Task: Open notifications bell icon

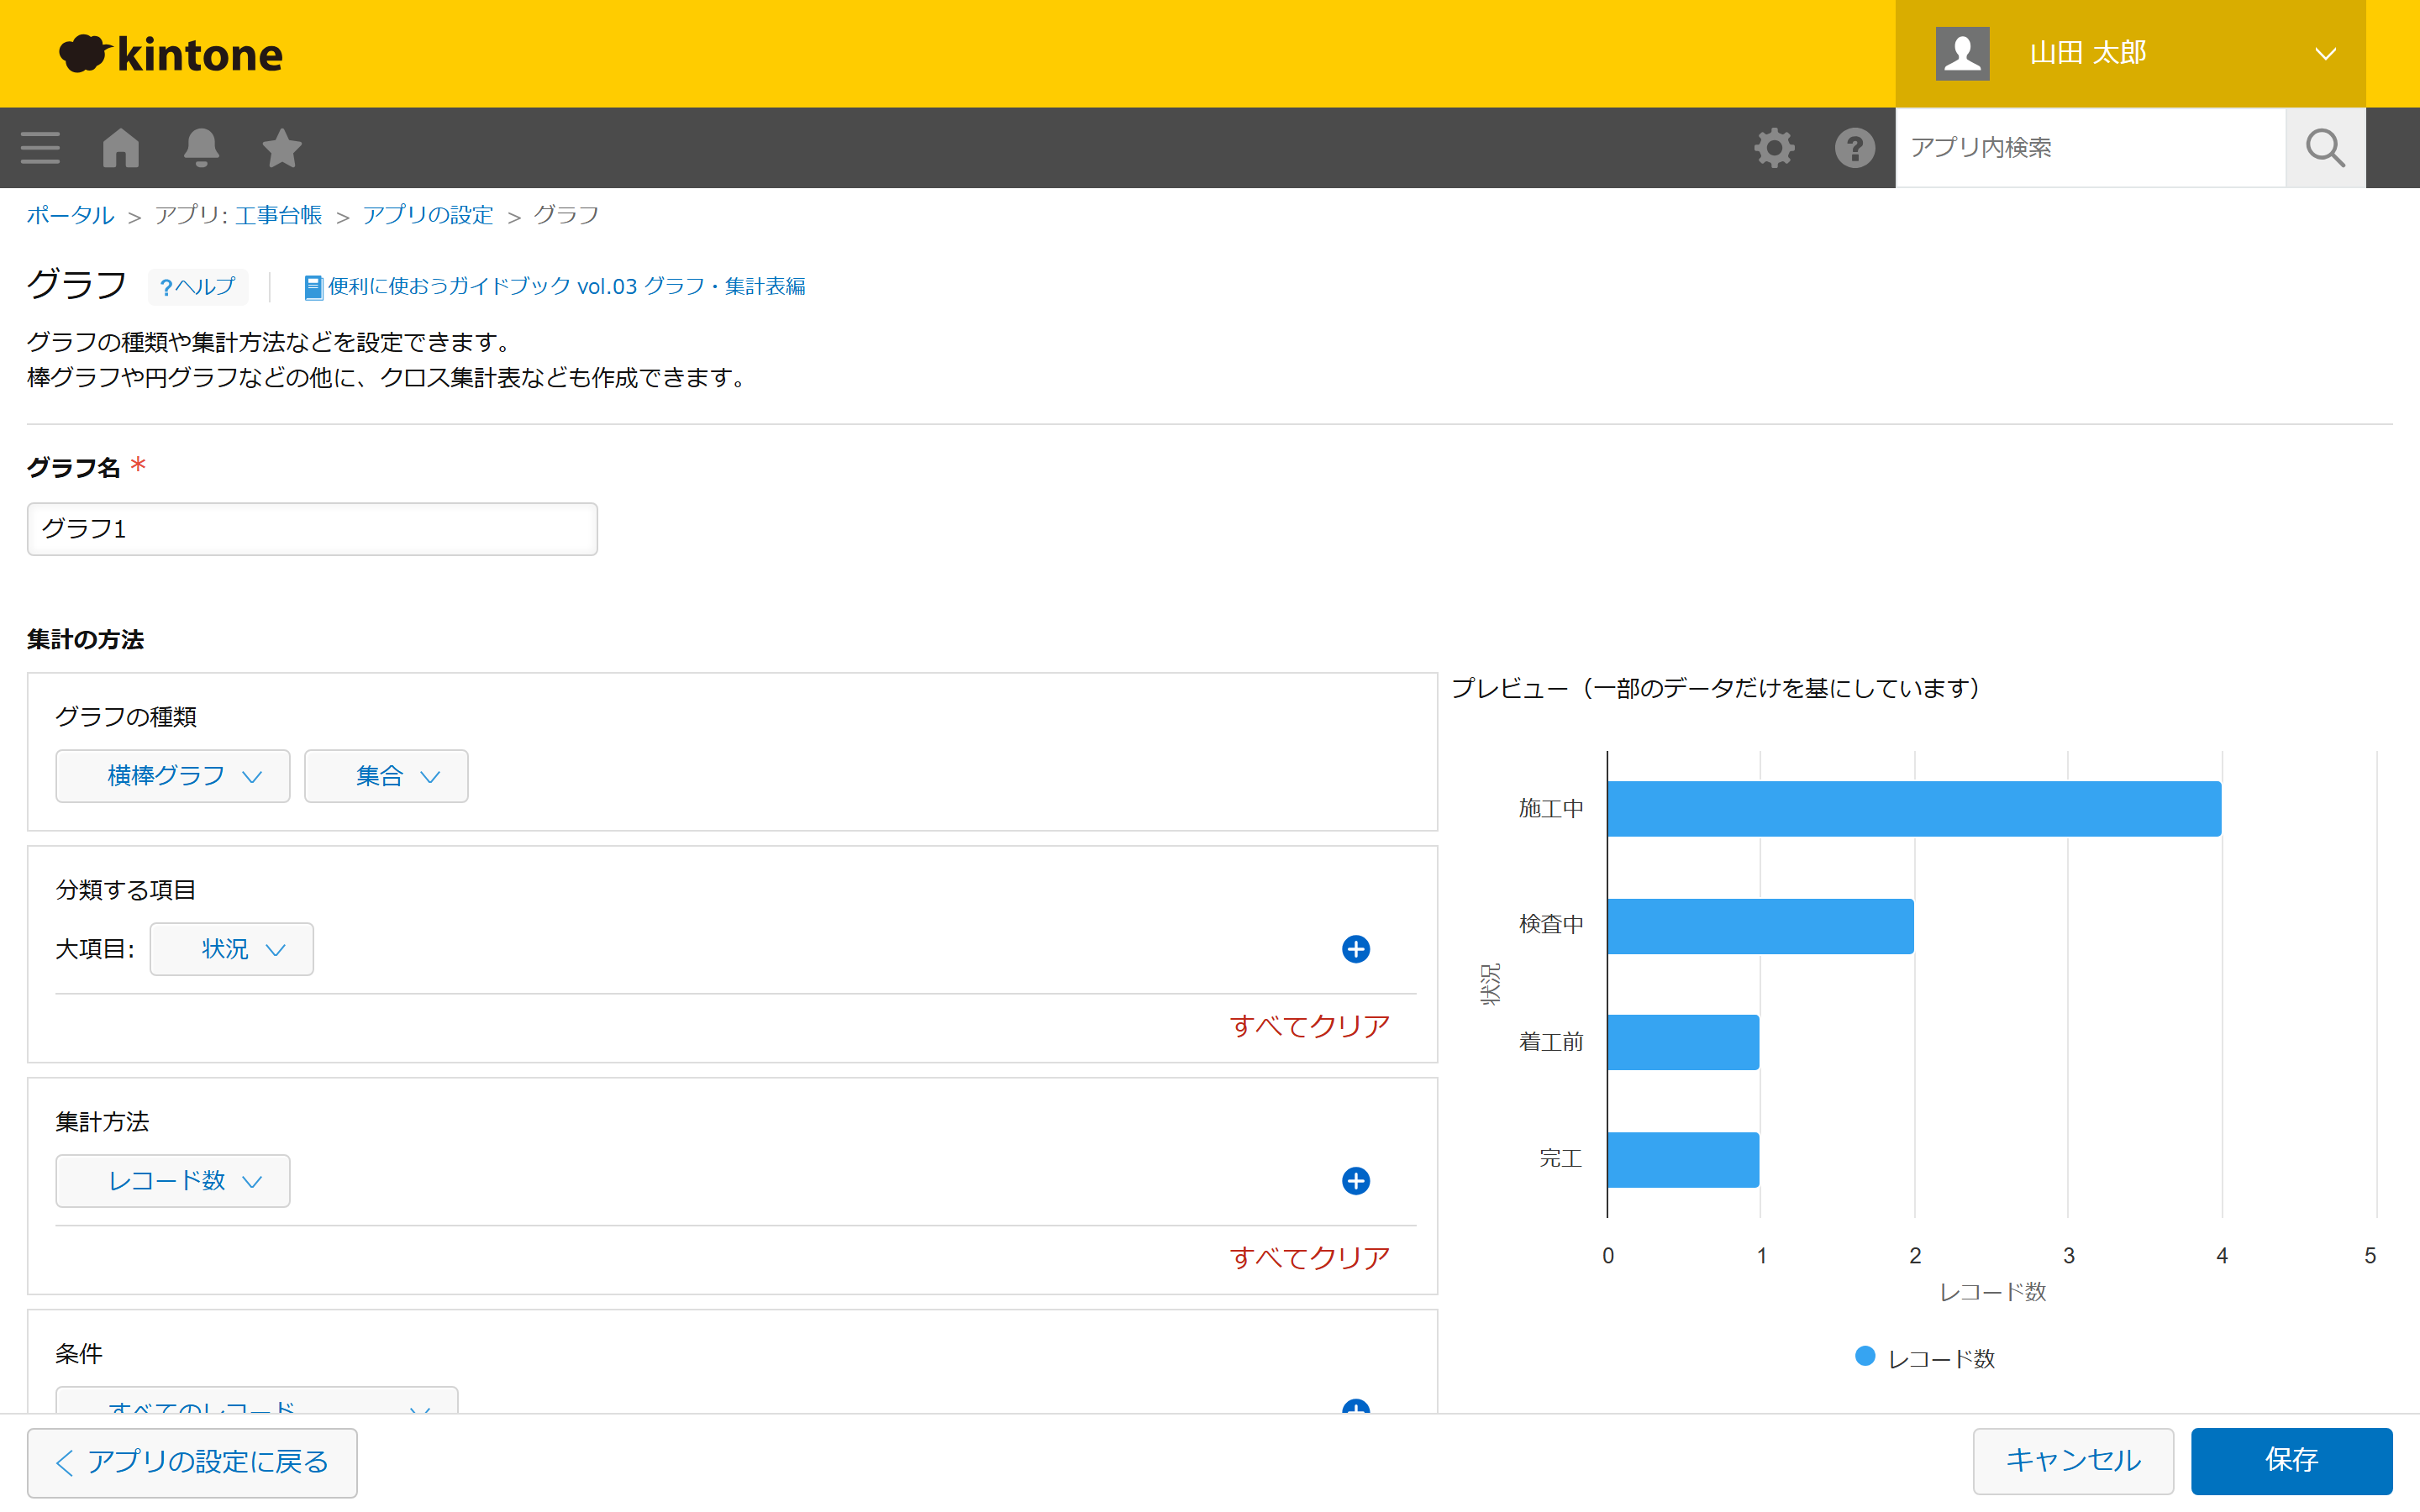Action: (201, 148)
